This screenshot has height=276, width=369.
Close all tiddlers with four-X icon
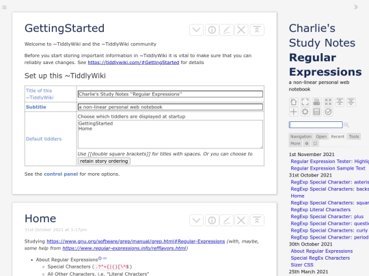[328, 102]
